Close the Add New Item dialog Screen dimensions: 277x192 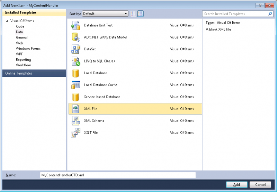(270, 5)
